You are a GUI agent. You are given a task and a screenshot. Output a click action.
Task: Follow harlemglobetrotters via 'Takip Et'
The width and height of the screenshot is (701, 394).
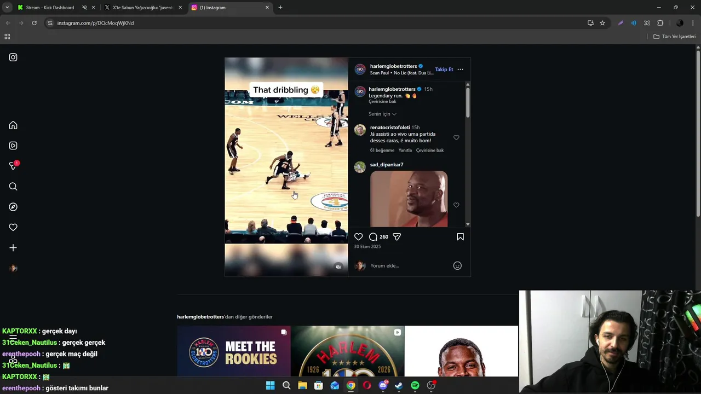[x=444, y=69]
